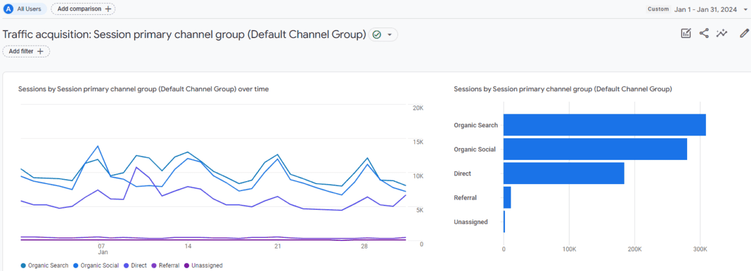
Task: Click the Referral bar chart label
Action: coord(465,197)
